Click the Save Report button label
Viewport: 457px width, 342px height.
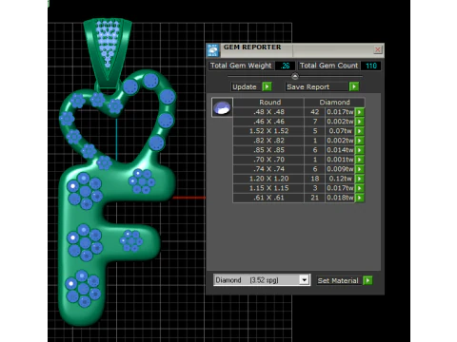coord(317,86)
